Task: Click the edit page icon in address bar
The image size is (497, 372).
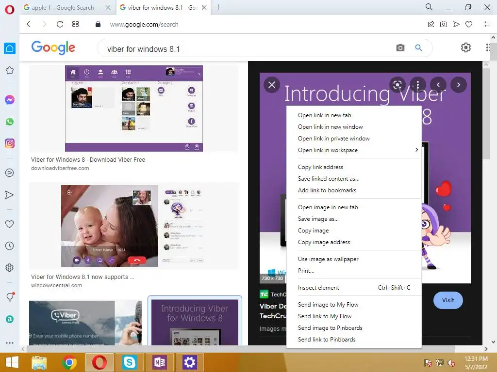Action: 431,24
